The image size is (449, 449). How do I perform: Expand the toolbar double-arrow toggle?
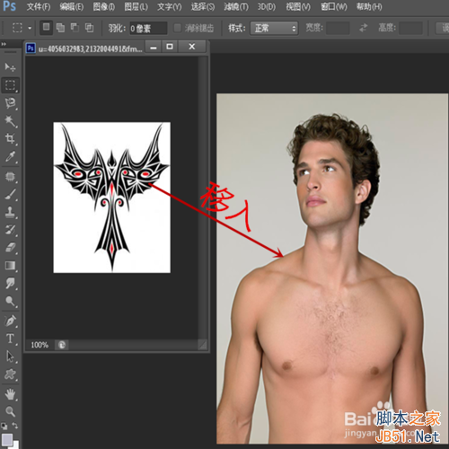[x=4, y=44]
